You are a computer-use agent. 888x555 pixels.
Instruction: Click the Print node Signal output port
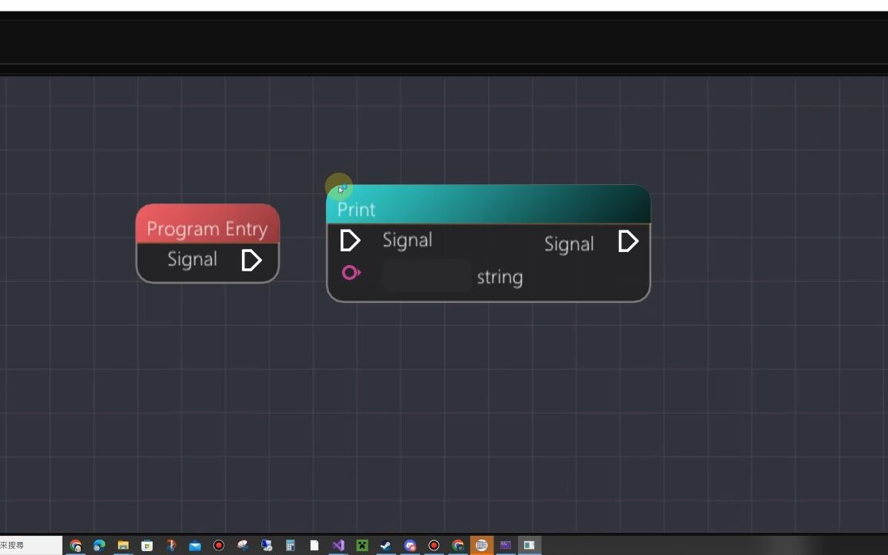[628, 241]
